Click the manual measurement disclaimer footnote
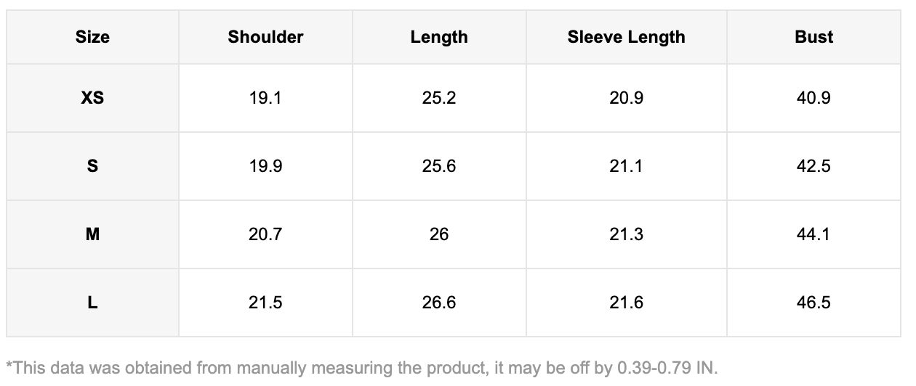This screenshot has height=386, width=916. 362,367
